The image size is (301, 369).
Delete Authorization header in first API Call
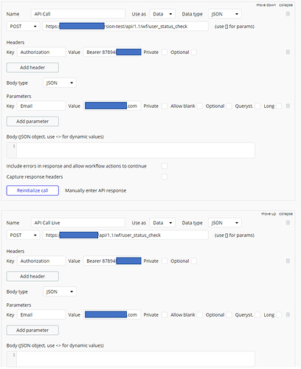click(288, 52)
